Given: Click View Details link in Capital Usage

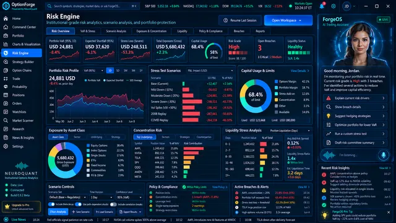Looking at the screenshot, I should pyautogui.click(x=299, y=71).
